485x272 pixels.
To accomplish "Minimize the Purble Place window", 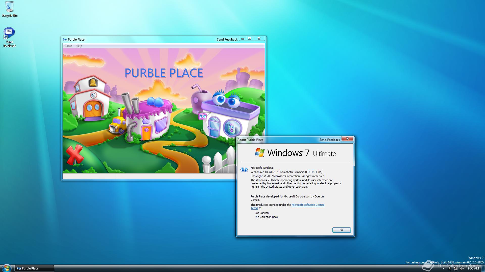I will pyautogui.click(x=243, y=39).
